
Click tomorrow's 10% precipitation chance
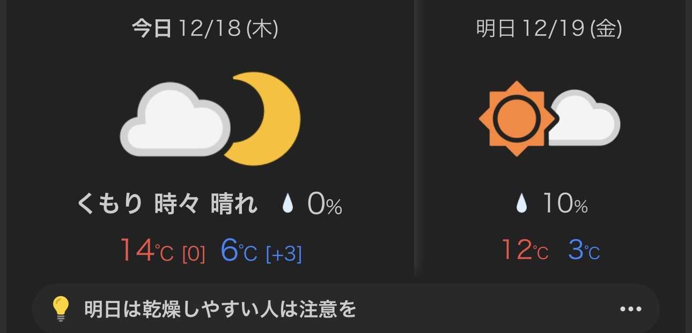[565, 204]
